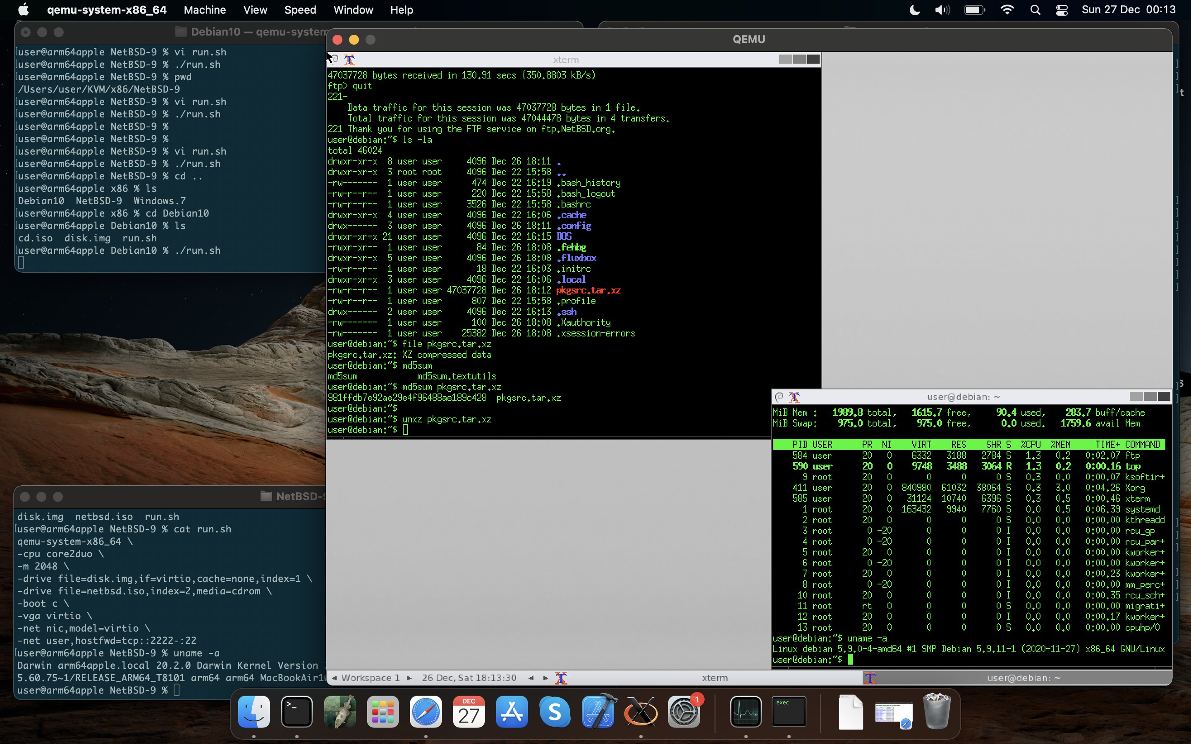The width and height of the screenshot is (1191, 744).
Task: Launch Xcode from the Dock
Action: coord(598,712)
